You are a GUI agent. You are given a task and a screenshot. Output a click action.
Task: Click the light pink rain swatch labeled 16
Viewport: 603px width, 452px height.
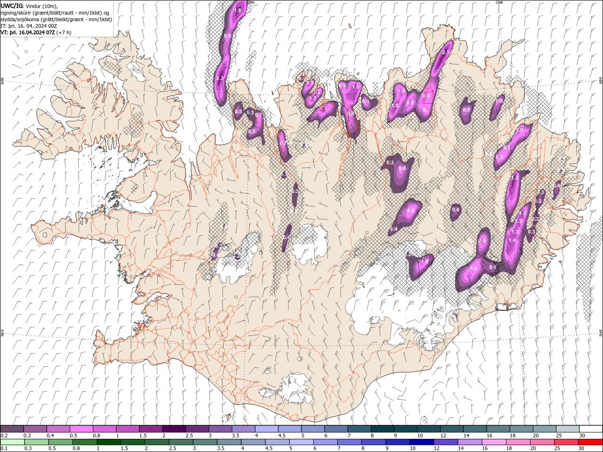[x=493, y=442]
